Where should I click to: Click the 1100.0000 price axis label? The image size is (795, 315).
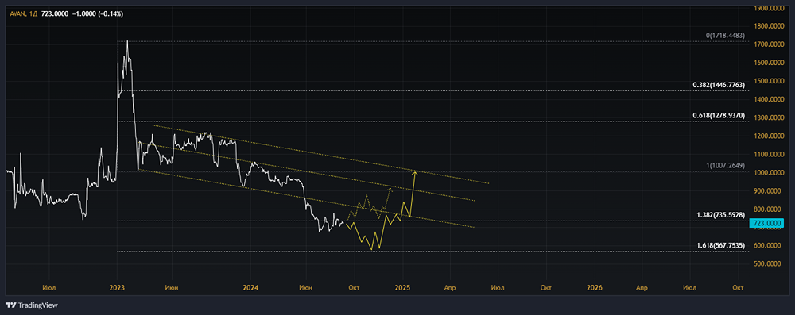(x=770, y=155)
